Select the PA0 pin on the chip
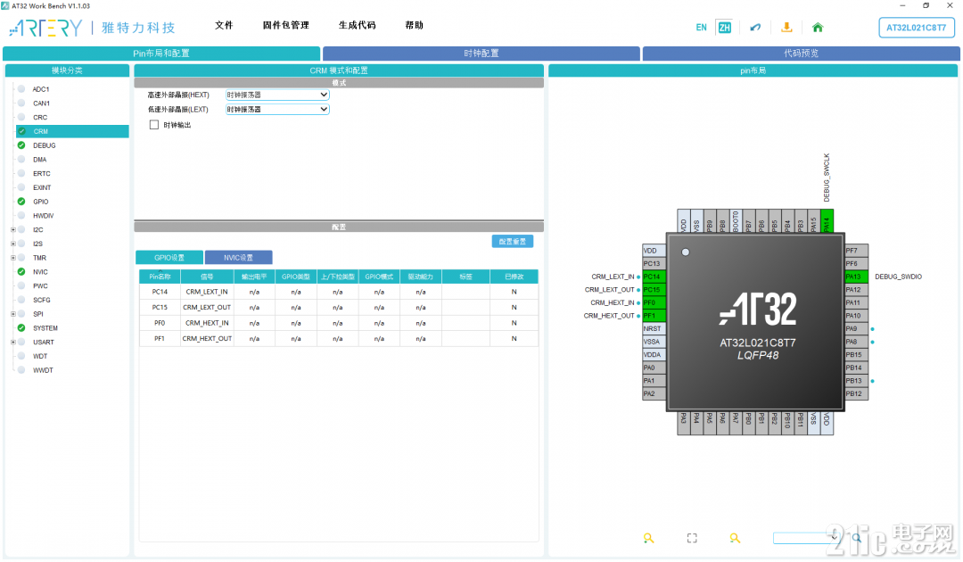963x562 pixels. 654,368
